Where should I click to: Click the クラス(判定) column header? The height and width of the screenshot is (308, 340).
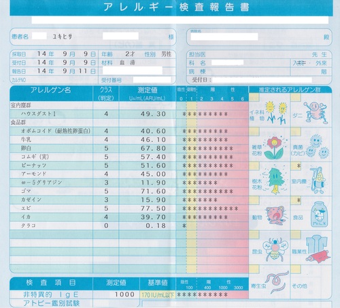(106, 94)
